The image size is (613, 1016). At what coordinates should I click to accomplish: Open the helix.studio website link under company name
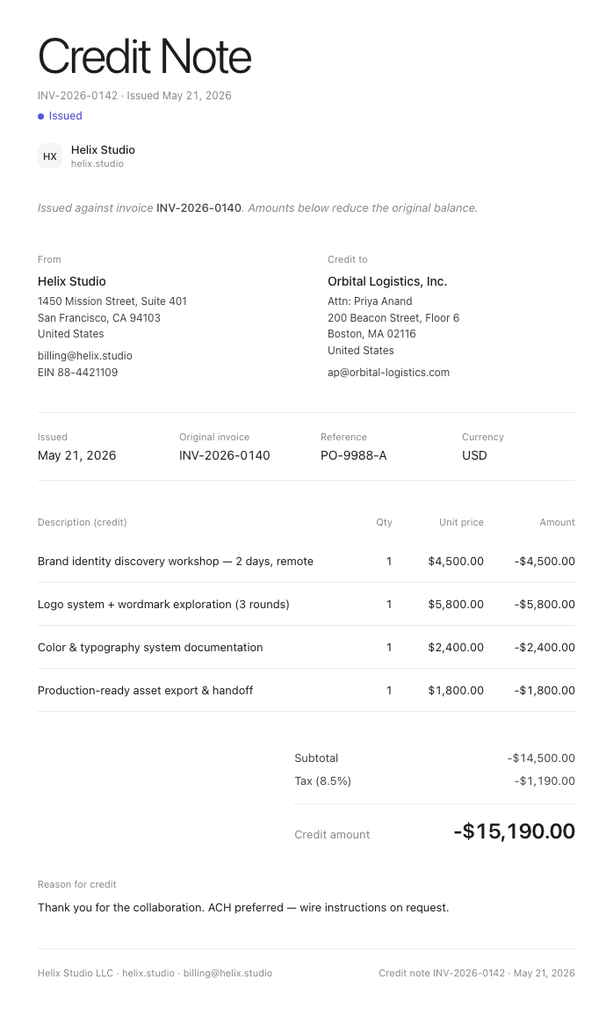(97, 164)
